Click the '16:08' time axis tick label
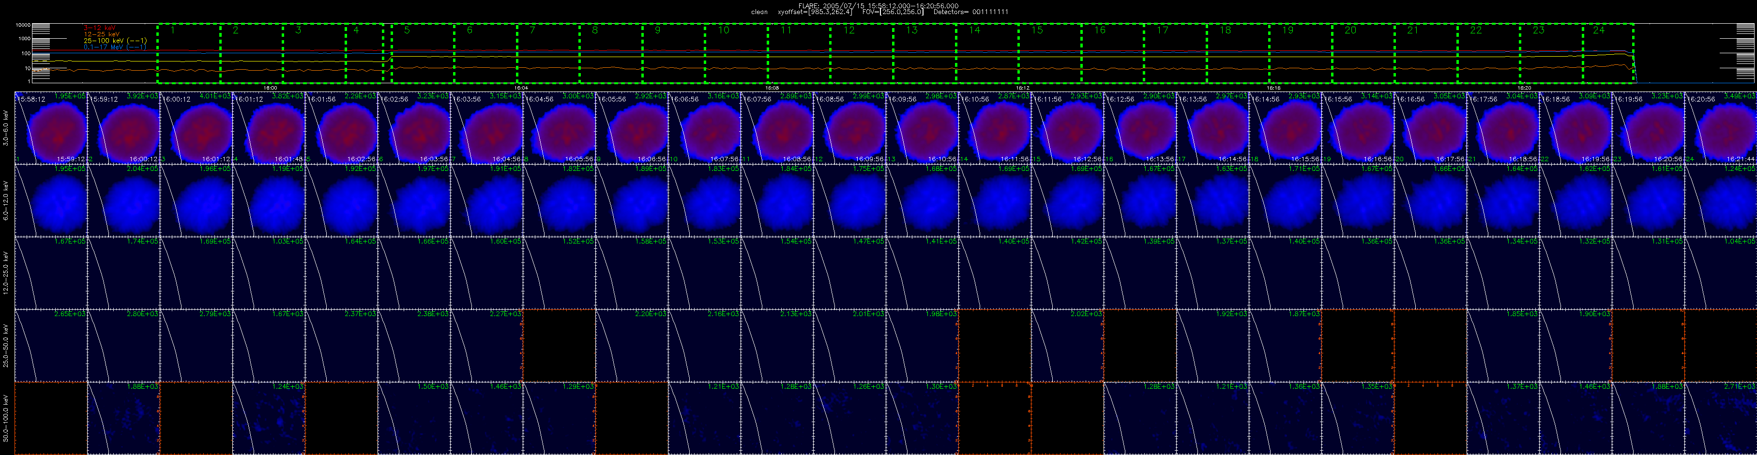This screenshot has width=1757, height=455. coord(772,88)
